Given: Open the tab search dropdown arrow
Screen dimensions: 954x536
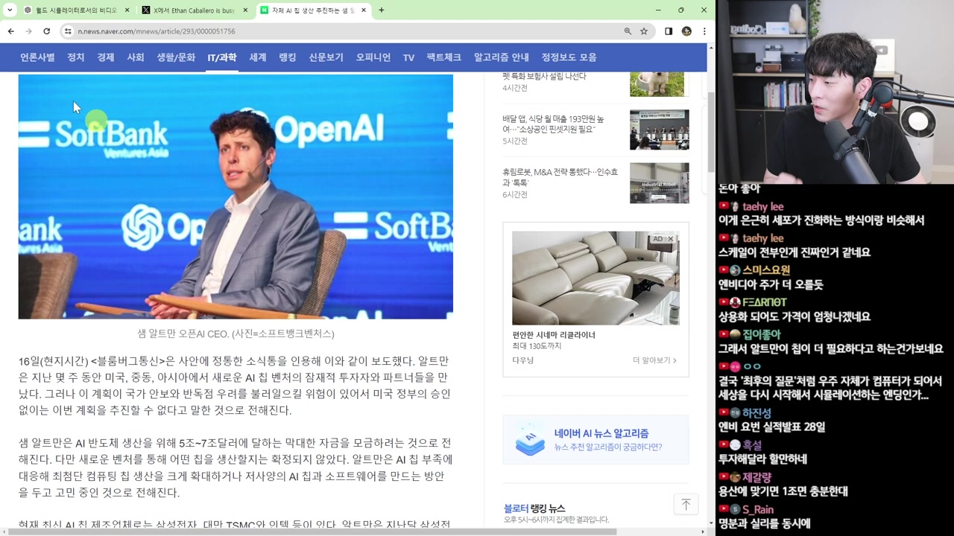Looking at the screenshot, I should tap(10, 10).
